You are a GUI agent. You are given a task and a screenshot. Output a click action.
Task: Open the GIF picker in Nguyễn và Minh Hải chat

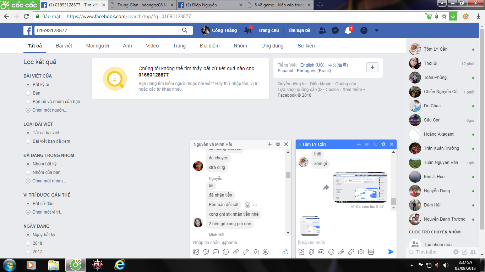click(x=216, y=252)
